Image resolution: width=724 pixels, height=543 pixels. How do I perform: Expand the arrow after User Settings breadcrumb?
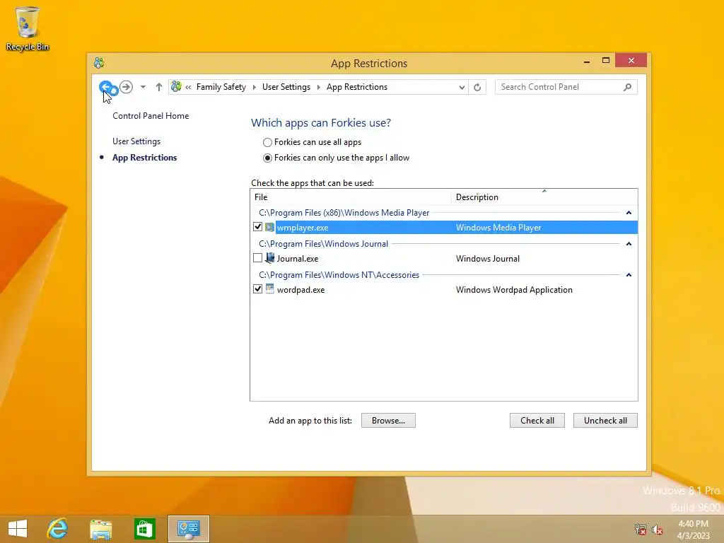point(318,87)
